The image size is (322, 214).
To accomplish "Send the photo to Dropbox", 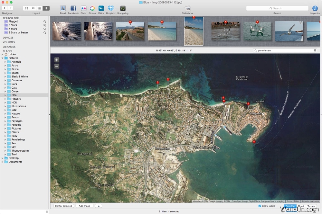I will 110,9.
